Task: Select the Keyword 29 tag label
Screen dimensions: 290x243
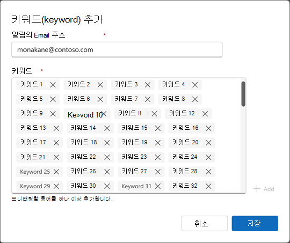Action: click(x=35, y=186)
